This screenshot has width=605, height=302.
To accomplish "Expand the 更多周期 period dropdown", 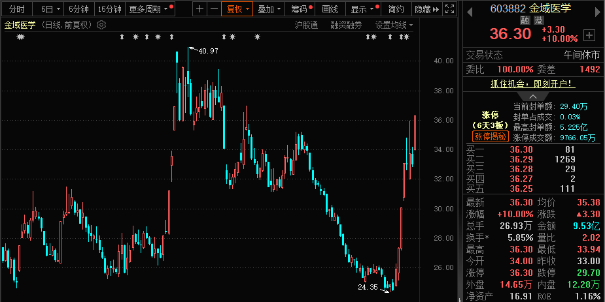I will 150,9.
